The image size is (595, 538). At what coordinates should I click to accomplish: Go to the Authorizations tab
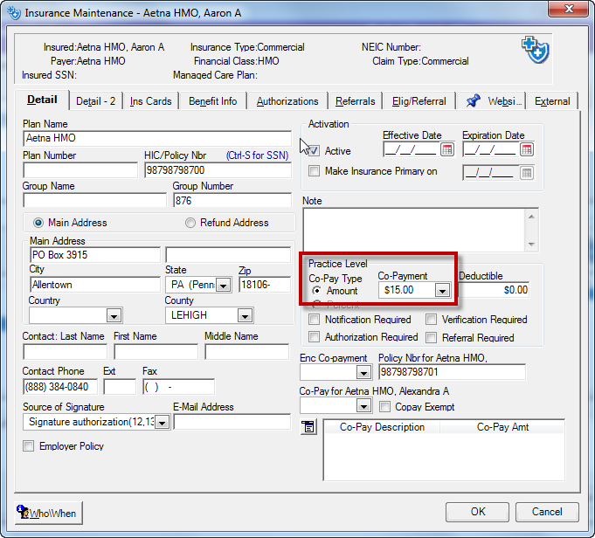click(x=287, y=101)
